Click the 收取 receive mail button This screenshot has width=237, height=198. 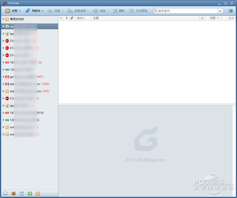(11, 11)
